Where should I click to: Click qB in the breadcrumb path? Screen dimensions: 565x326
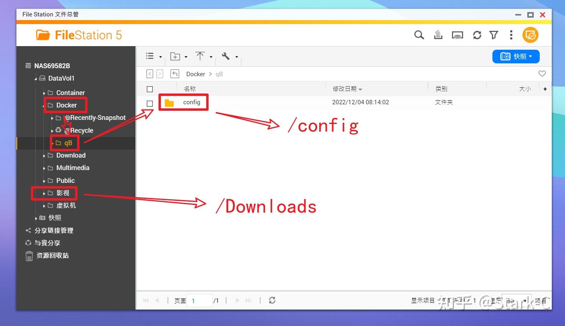(x=219, y=74)
